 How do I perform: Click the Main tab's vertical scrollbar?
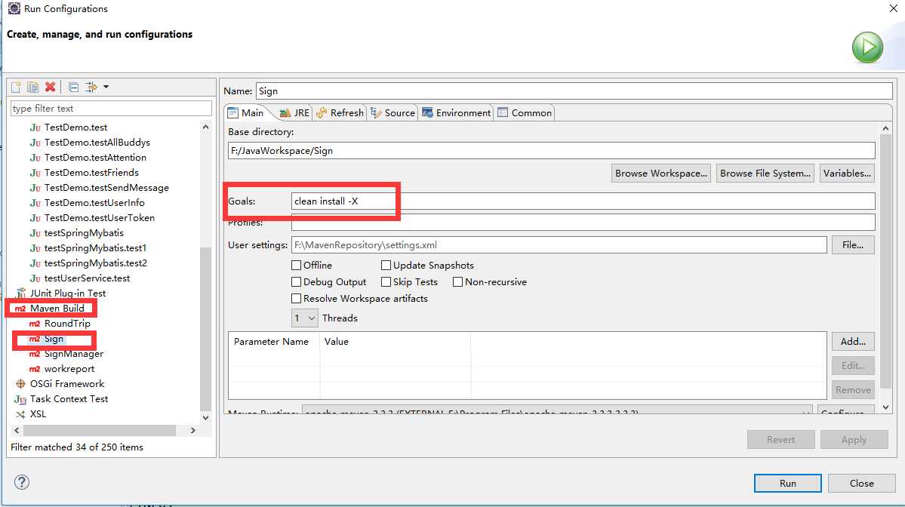885,261
